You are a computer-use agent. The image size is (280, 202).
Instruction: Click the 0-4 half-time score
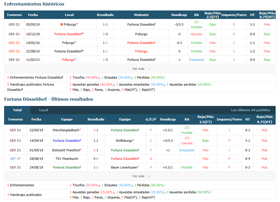coord(248,159)
